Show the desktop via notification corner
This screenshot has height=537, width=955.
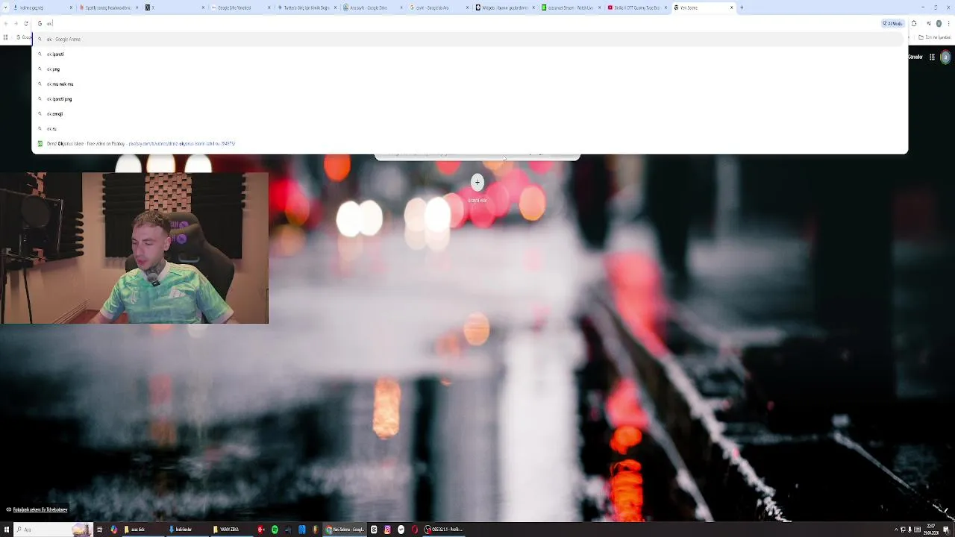(954, 530)
